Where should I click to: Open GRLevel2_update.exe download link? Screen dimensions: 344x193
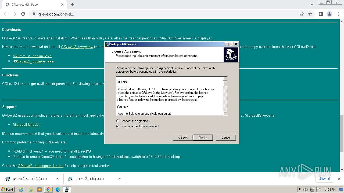[x=33, y=61]
